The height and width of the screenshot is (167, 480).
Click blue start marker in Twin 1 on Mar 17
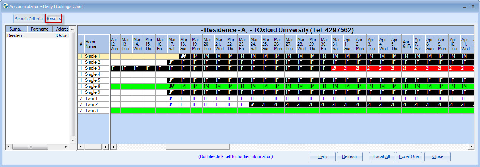[172, 98]
